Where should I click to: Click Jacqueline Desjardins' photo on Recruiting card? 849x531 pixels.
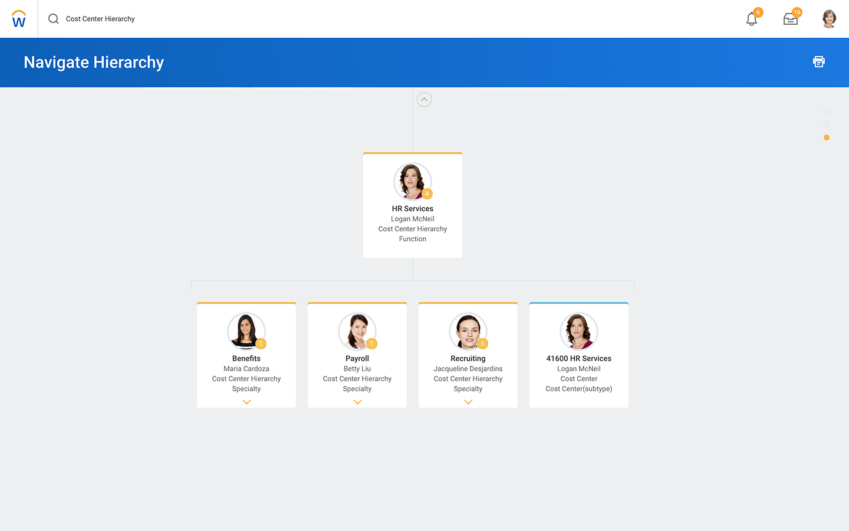tap(468, 331)
